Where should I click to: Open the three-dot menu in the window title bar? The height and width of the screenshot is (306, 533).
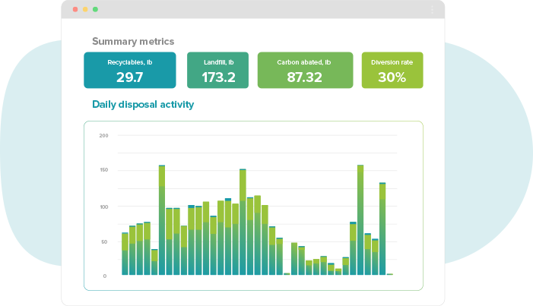(432, 10)
